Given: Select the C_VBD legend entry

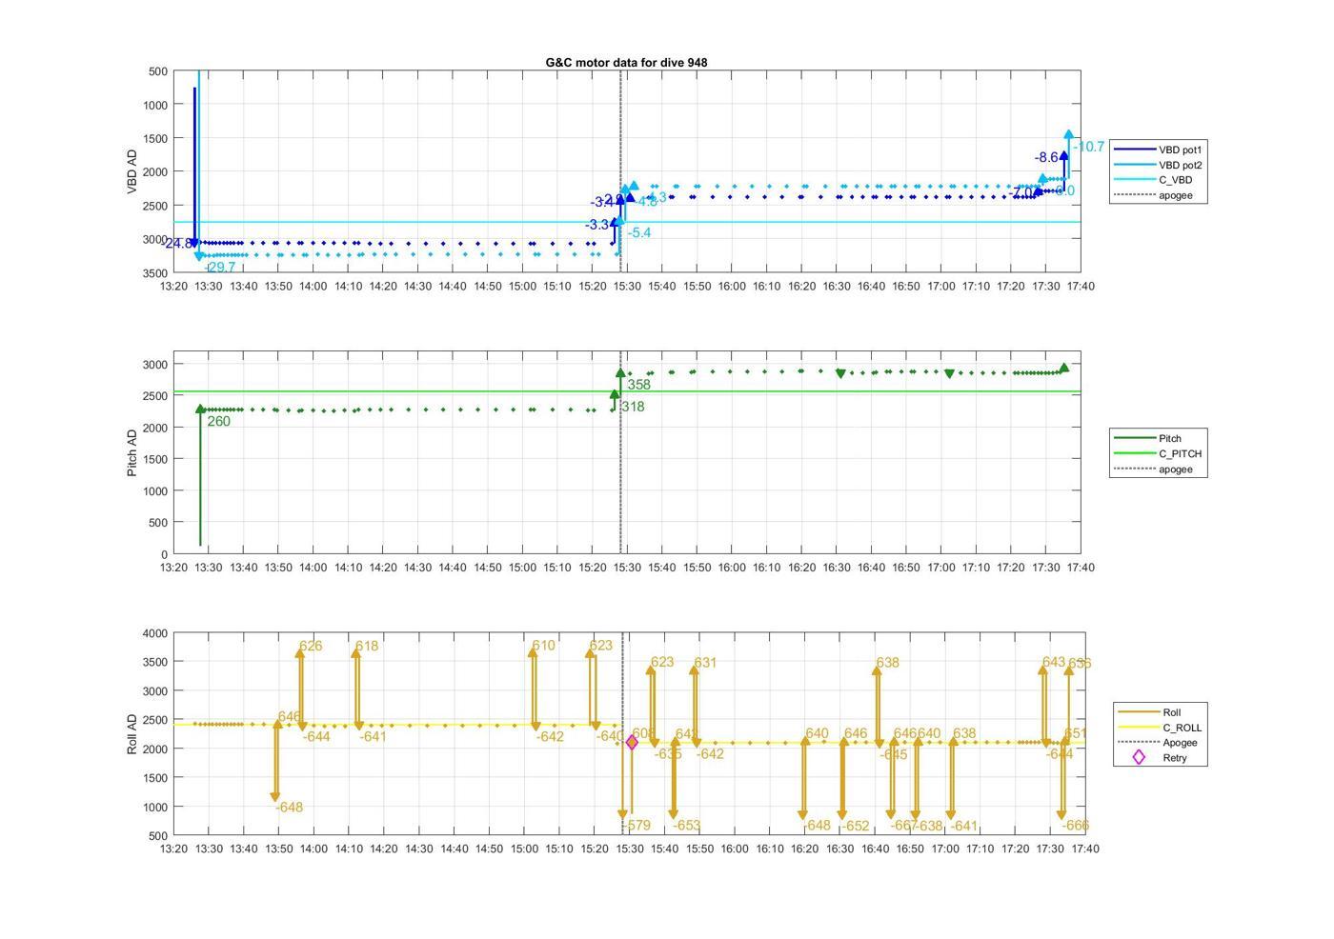Looking at the screenshot, I should 1153,180.
